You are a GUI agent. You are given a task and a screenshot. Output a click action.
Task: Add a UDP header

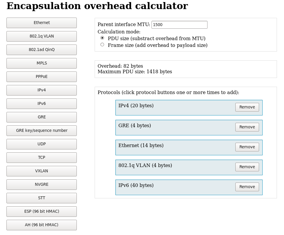point(42,144)
